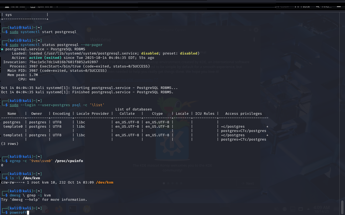This screenshot has height=215, width=345.
Task: Click the 'Access privileges' column header
Action: pyautogui.click(x=243, y=114)
